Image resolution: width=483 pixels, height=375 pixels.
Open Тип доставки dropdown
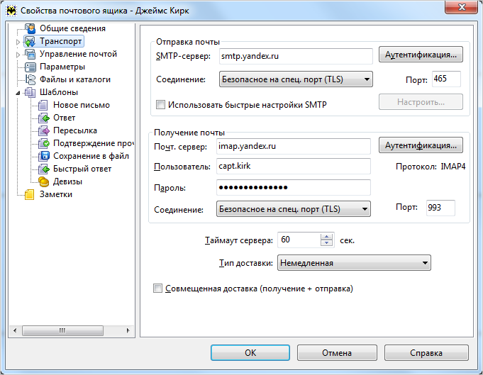(354, 263)
